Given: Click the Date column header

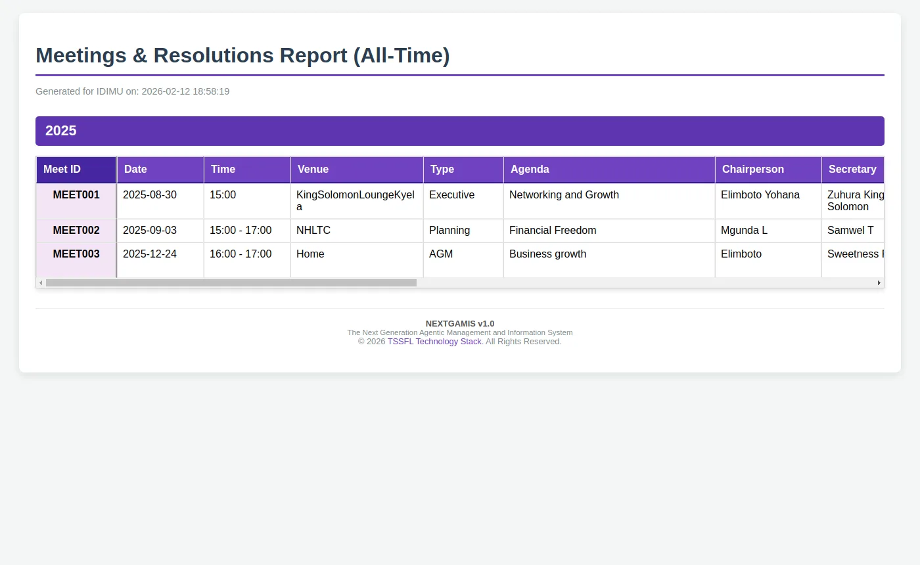Looking at the screenshot, I should [160, 169].
